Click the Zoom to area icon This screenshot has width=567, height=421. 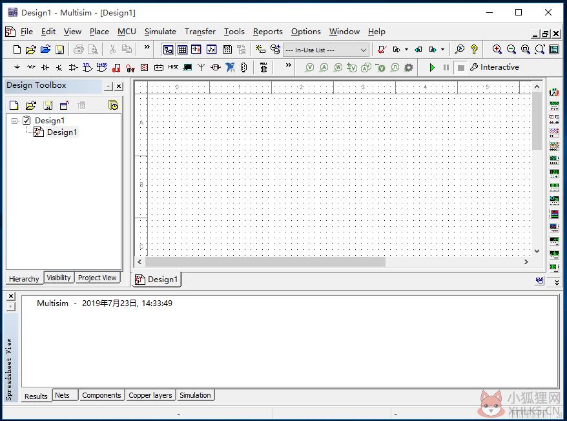click(x=526, y=50)
